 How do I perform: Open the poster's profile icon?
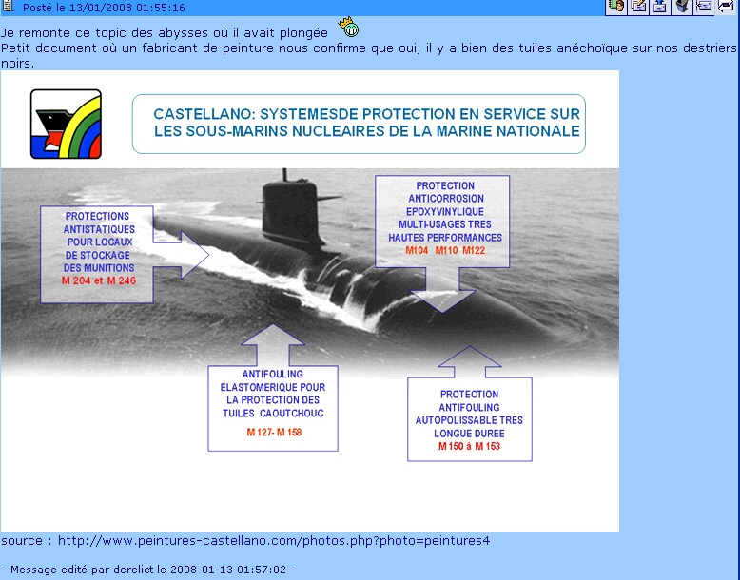click(615, 7)
